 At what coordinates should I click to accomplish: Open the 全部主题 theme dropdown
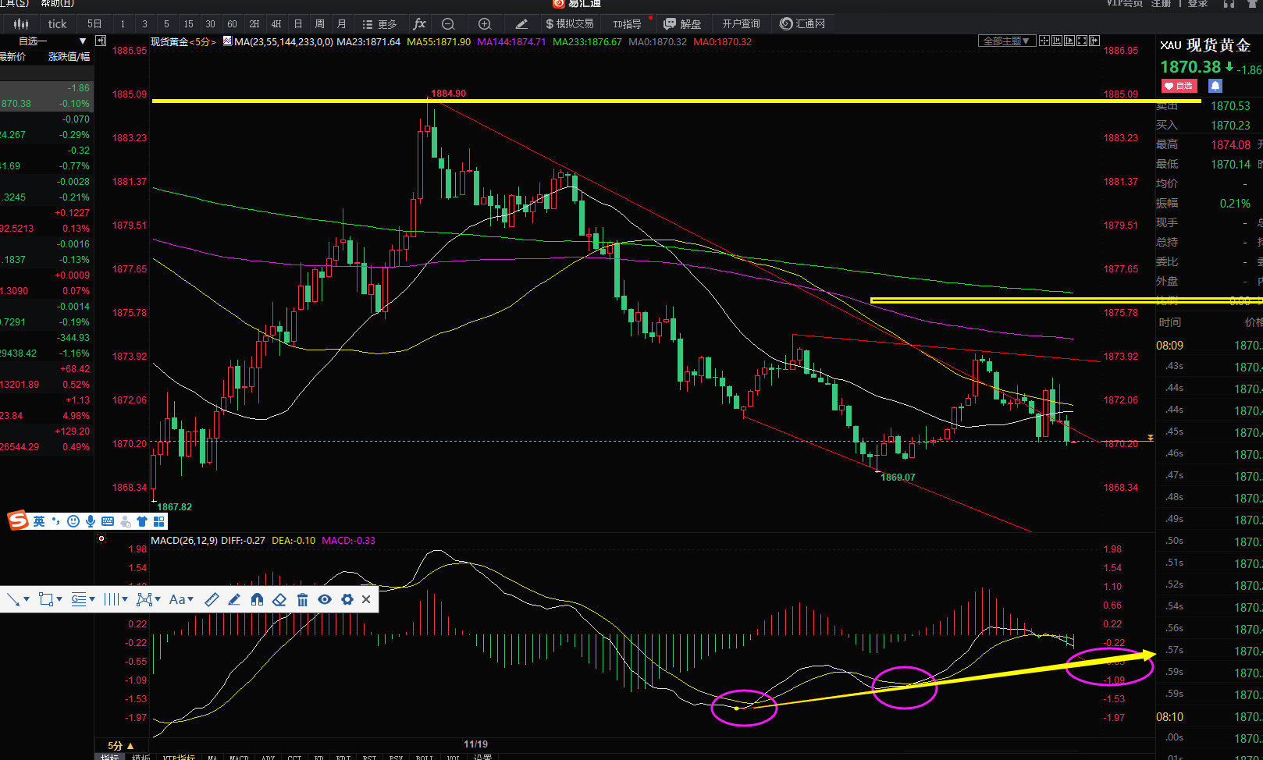point(1006,41)
